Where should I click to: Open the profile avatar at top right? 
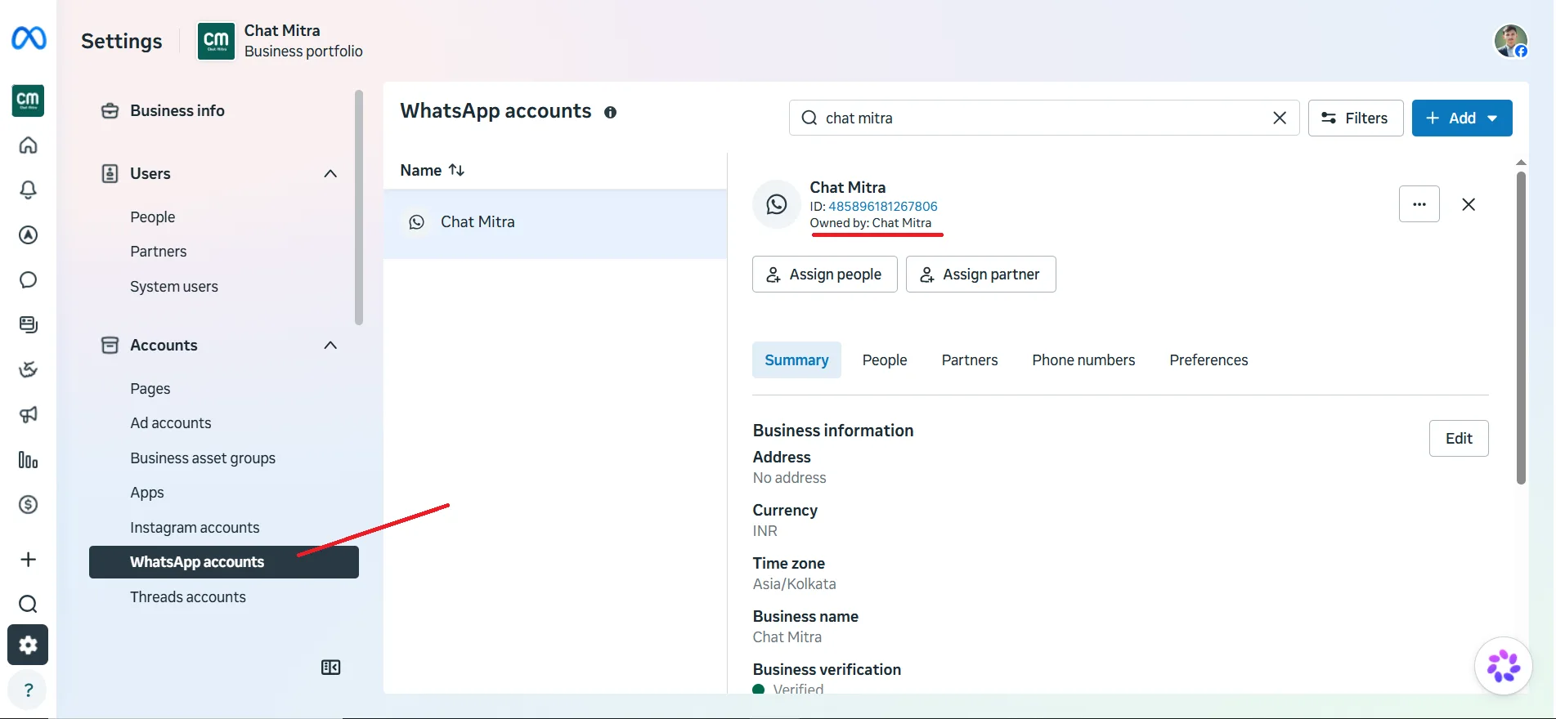click(x=1511, y=41)
